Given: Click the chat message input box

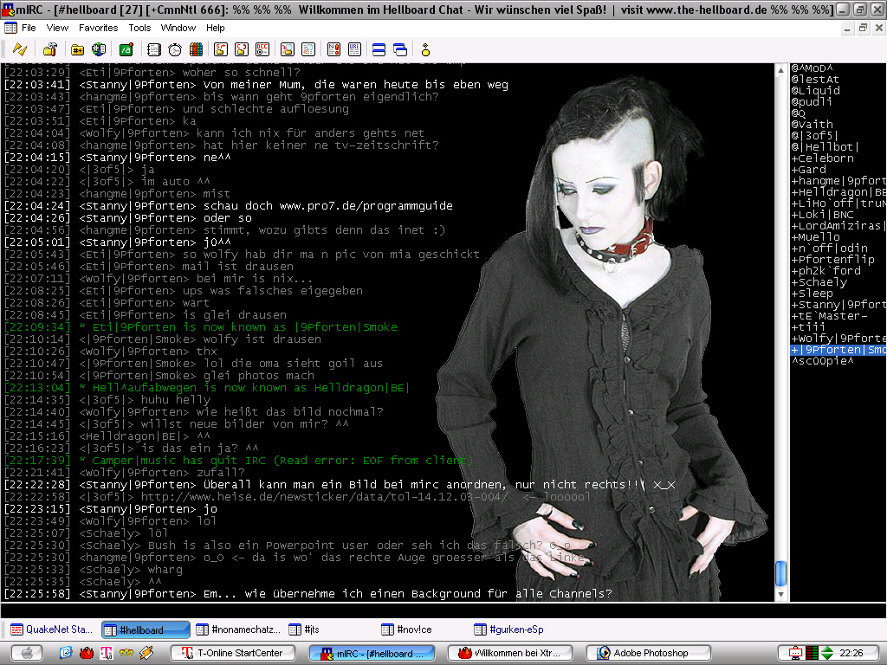Looking at the screenshot, I should point(390,610).
